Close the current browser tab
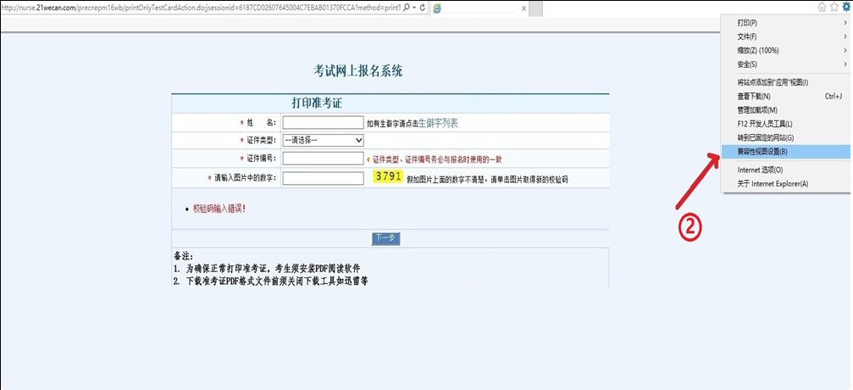 click(x=524, y=8)
